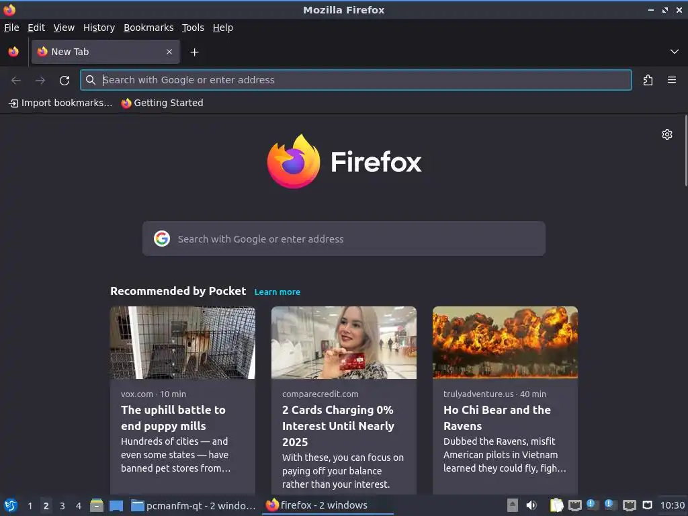Click the file manager launcher icon in taskbar
688x516 pixels.
(x=97, y=505)
